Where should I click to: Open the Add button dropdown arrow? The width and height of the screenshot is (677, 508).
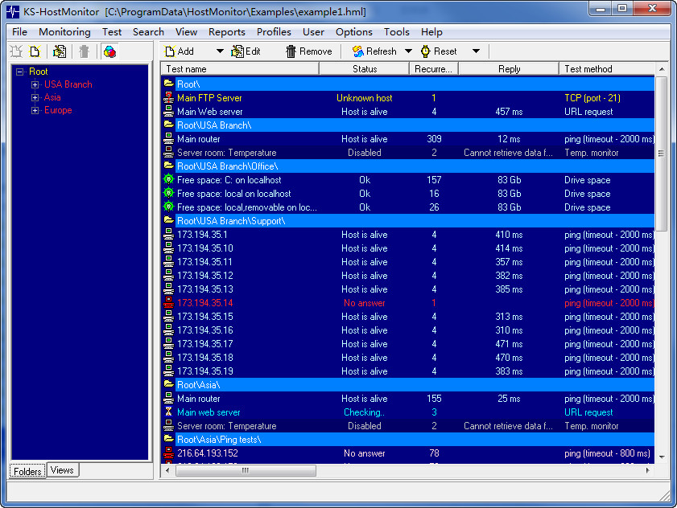[220, 51]
